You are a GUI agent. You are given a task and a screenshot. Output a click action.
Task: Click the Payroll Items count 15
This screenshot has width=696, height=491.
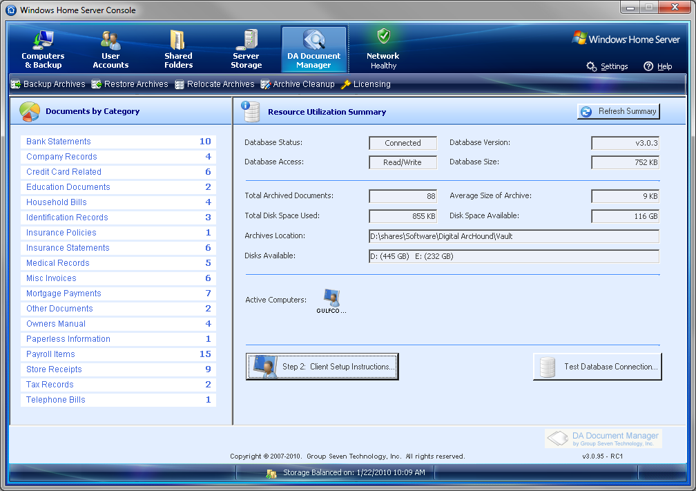click(x=205, y=354)
